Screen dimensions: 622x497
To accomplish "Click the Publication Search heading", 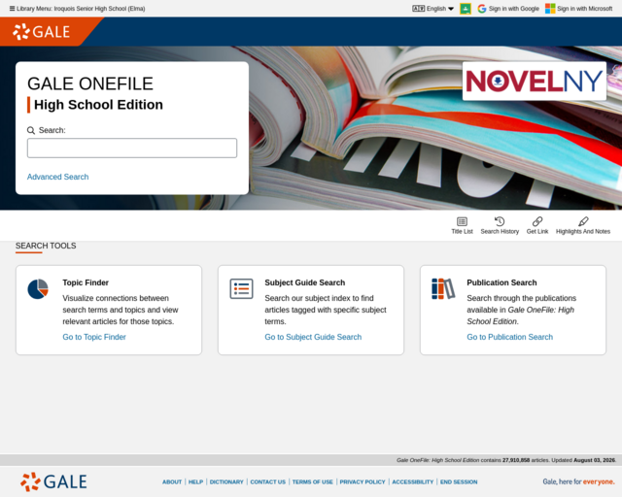I will 501,282.
